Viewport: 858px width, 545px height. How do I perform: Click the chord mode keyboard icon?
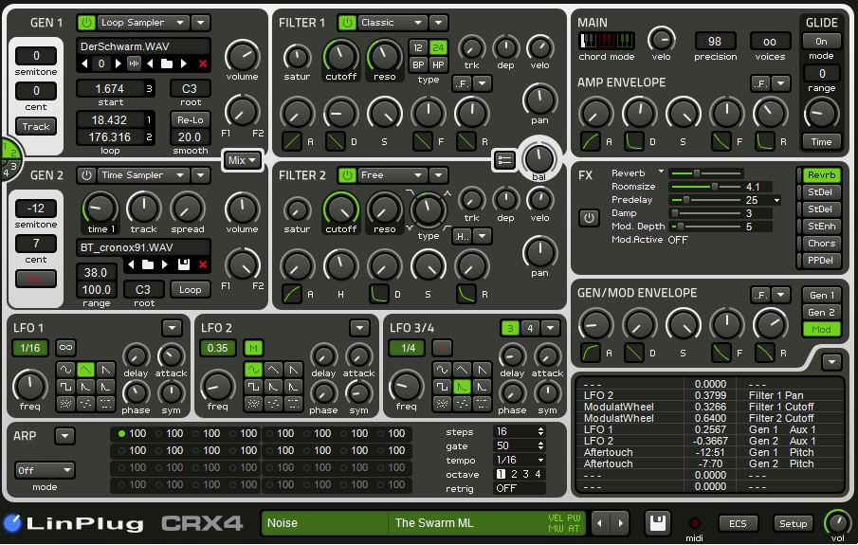607,41
